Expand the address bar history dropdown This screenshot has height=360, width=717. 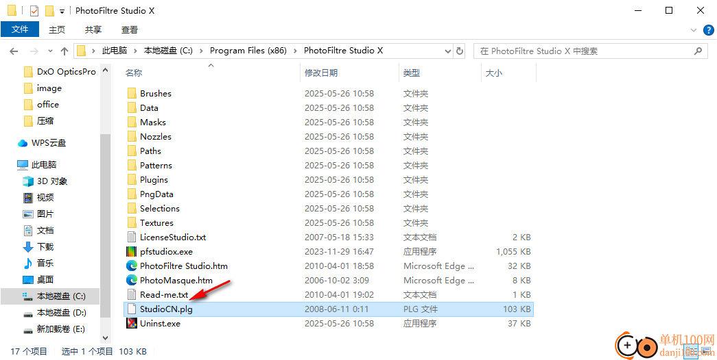point(447,51)
